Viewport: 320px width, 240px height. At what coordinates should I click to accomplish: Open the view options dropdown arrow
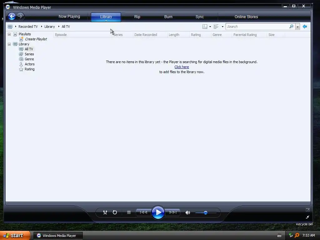tap(222, 27)
